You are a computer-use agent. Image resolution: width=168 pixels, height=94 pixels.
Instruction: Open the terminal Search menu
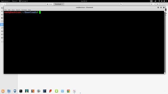point(18,10)
